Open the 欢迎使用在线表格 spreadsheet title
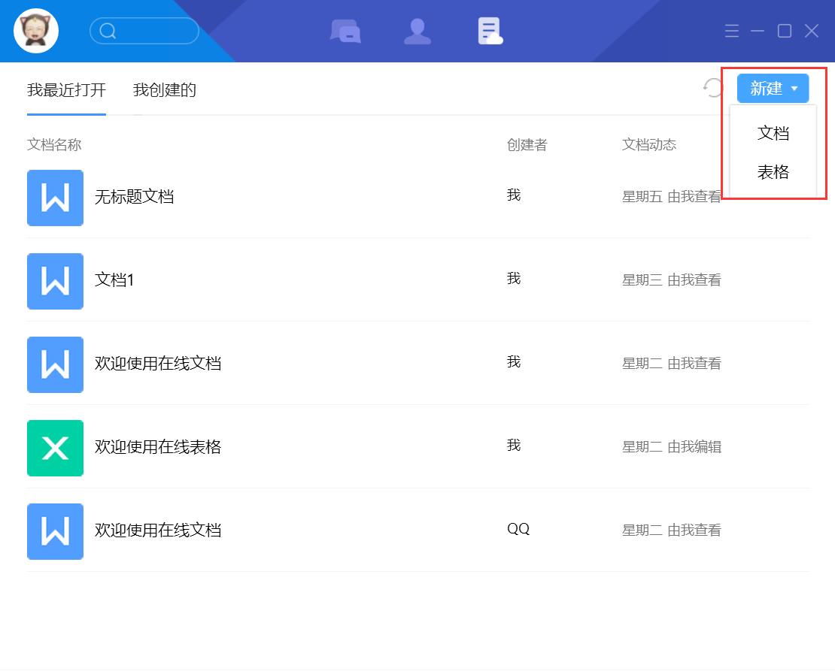 coord(158,447)
